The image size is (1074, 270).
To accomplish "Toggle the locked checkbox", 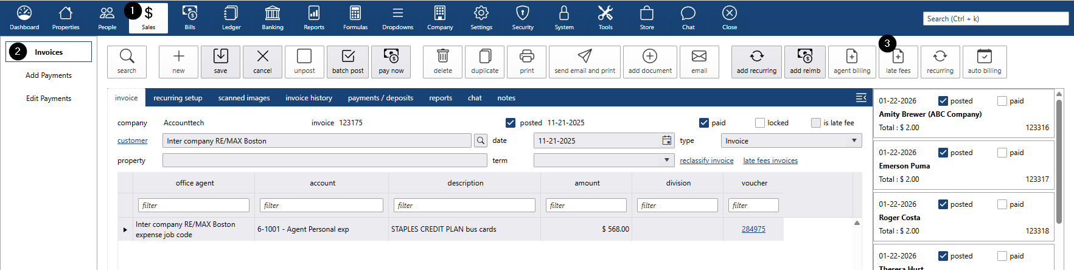I will [760, 123].
